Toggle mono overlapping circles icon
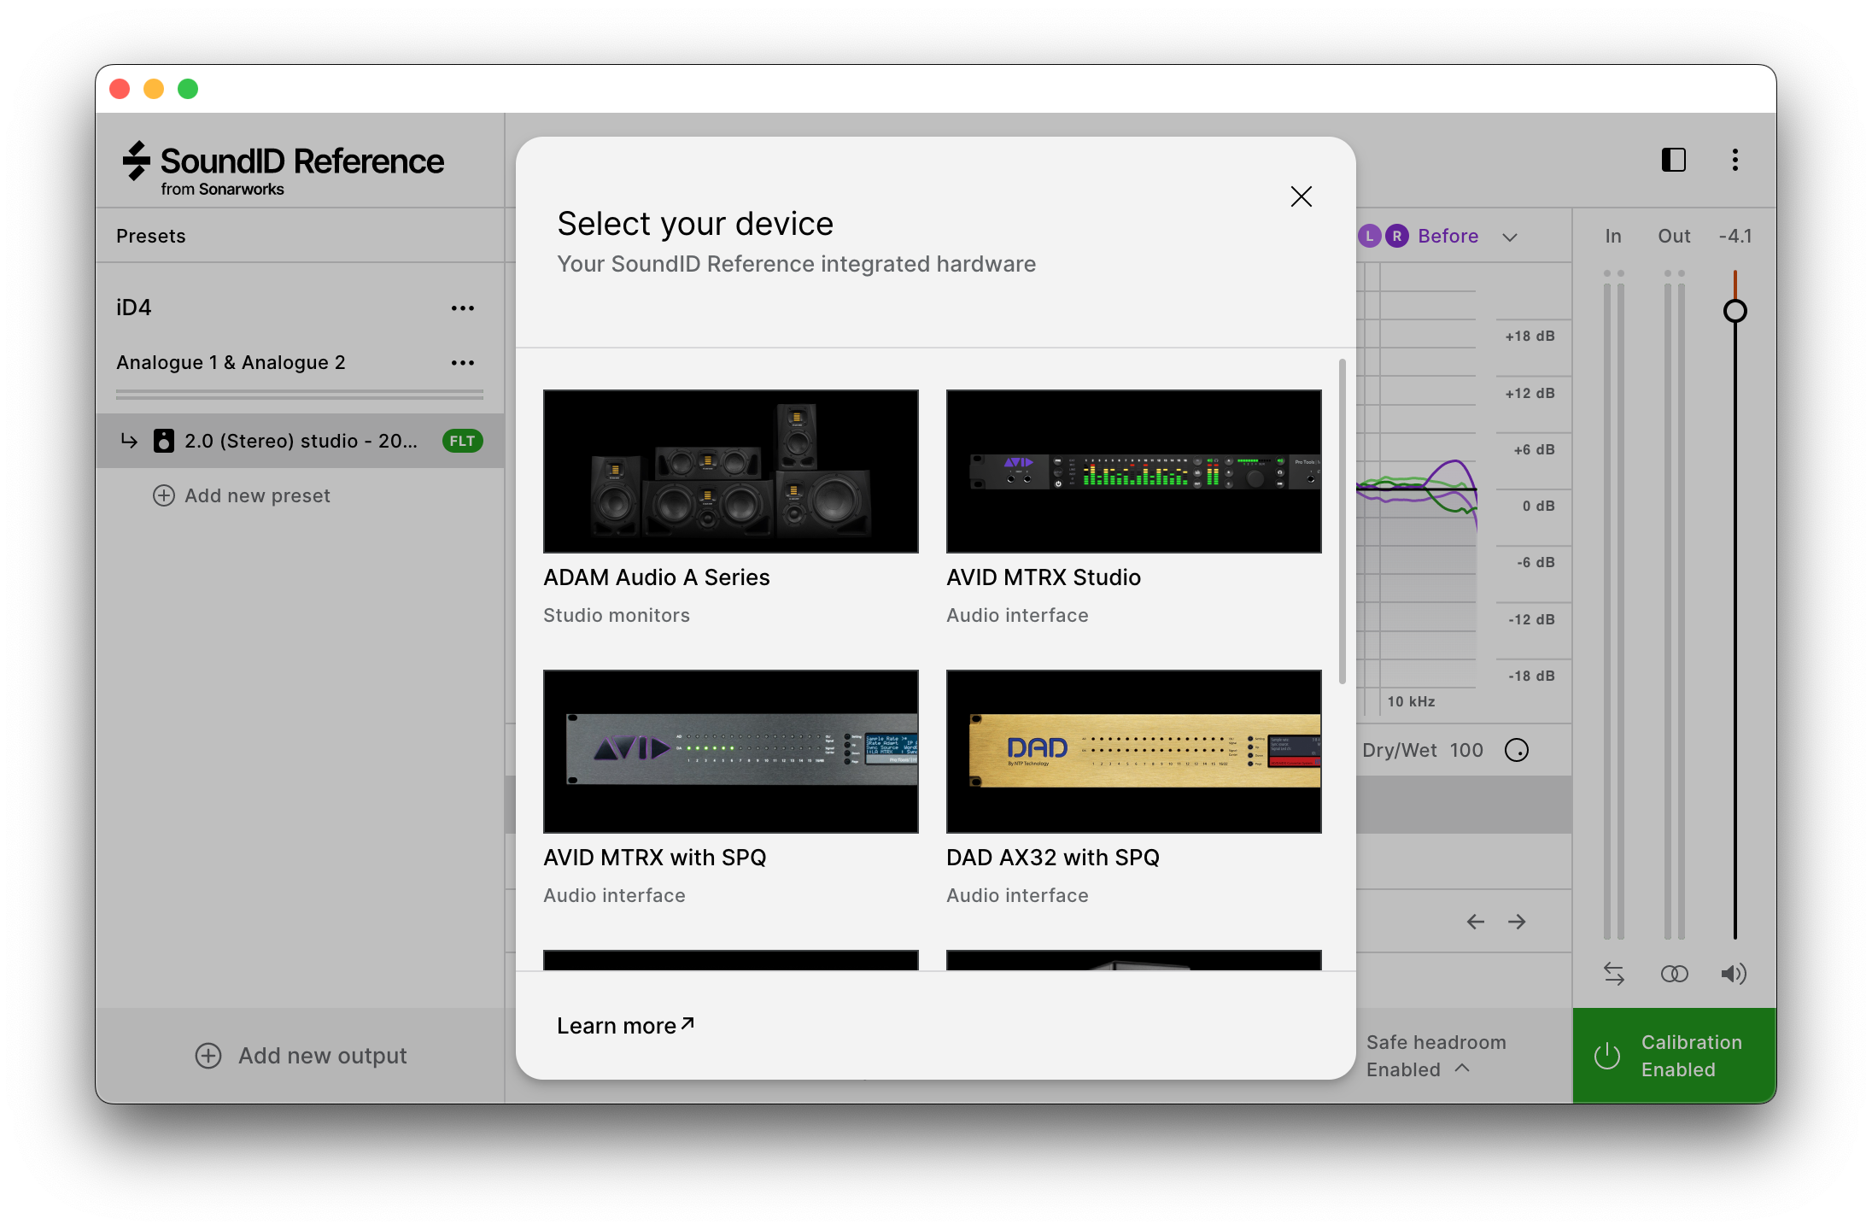Screen dimensions: 1872x1230 click(x=1674, y=974)
